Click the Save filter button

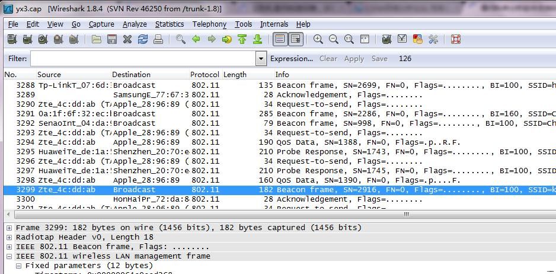[x=379, y=59]
